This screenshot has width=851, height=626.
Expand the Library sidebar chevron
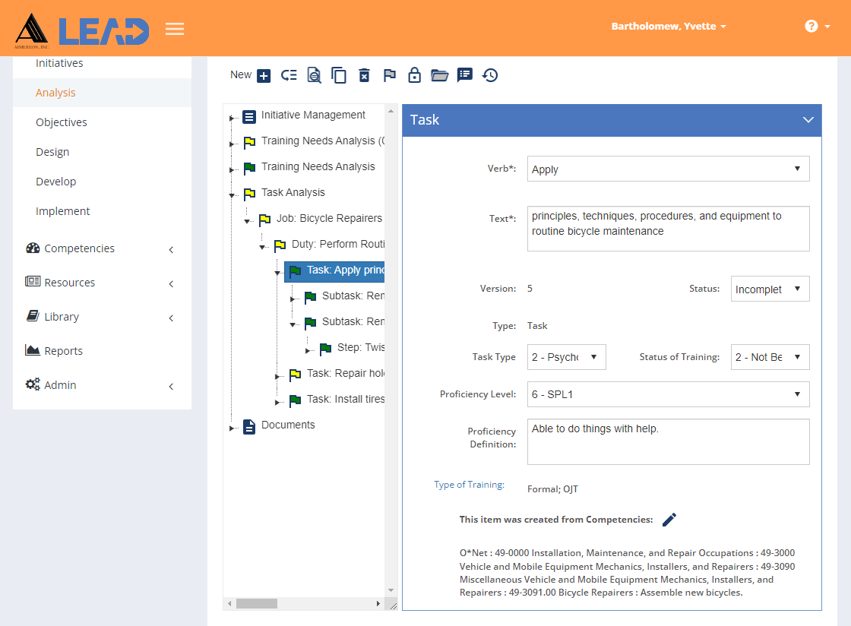(171, 318)
